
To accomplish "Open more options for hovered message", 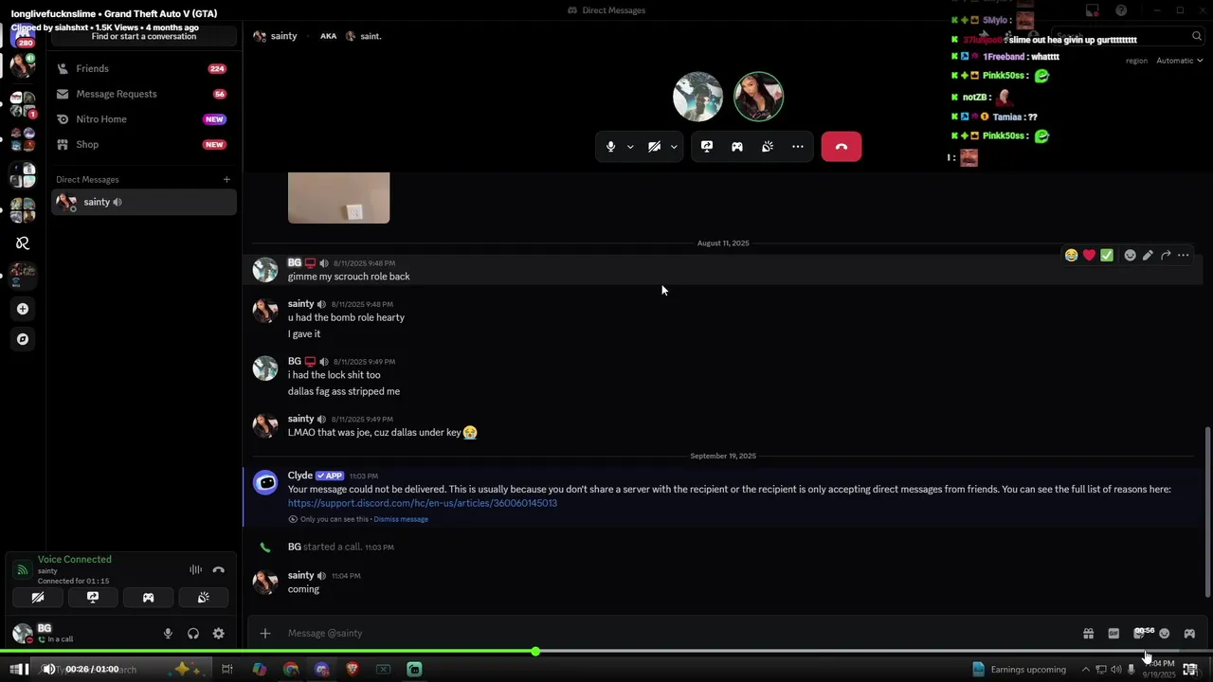I will click(x=1184, y=255).
